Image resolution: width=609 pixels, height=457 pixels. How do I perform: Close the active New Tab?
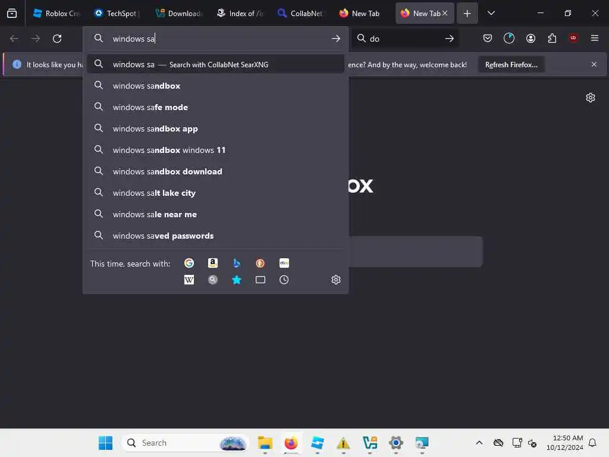click(x=445, y=13)
